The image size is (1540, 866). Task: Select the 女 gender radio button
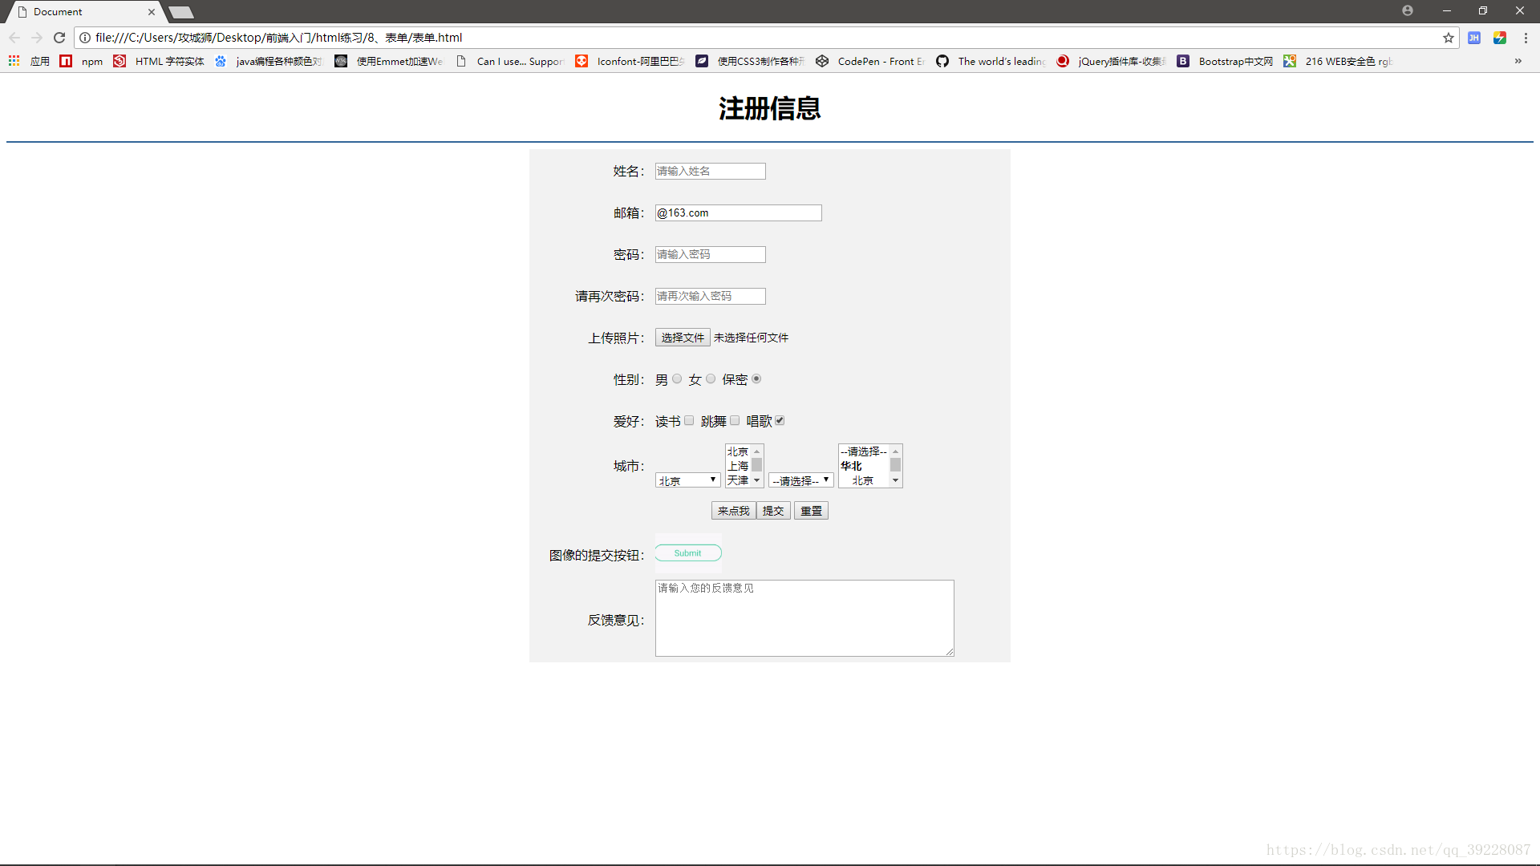(x=711, y=379)
